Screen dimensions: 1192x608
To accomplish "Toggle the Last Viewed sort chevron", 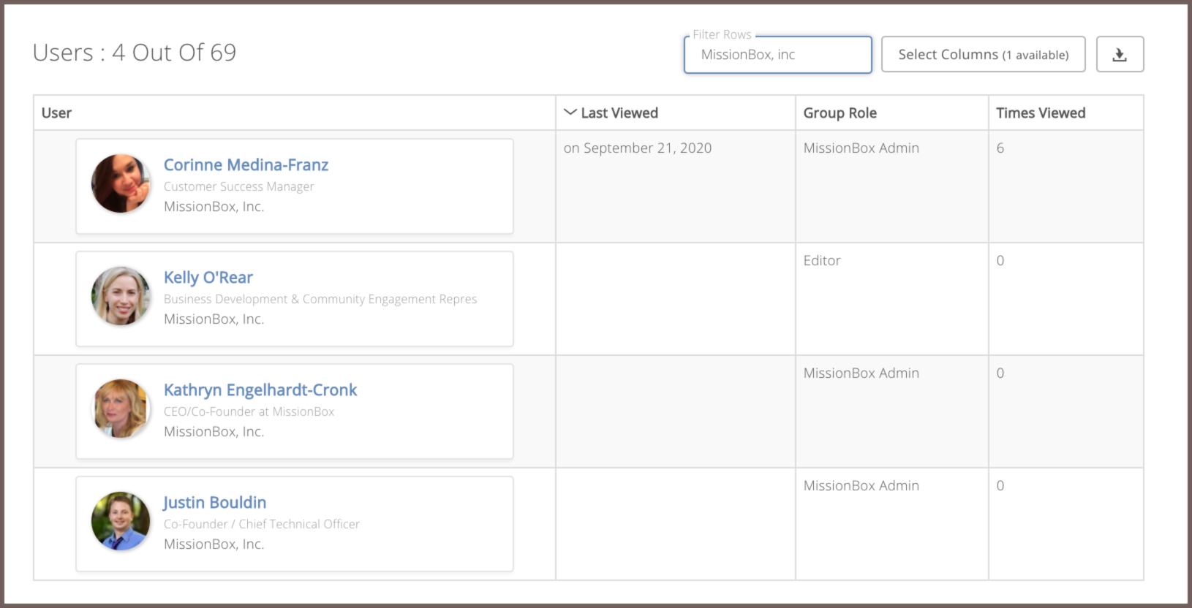I will tap(570, 113).
